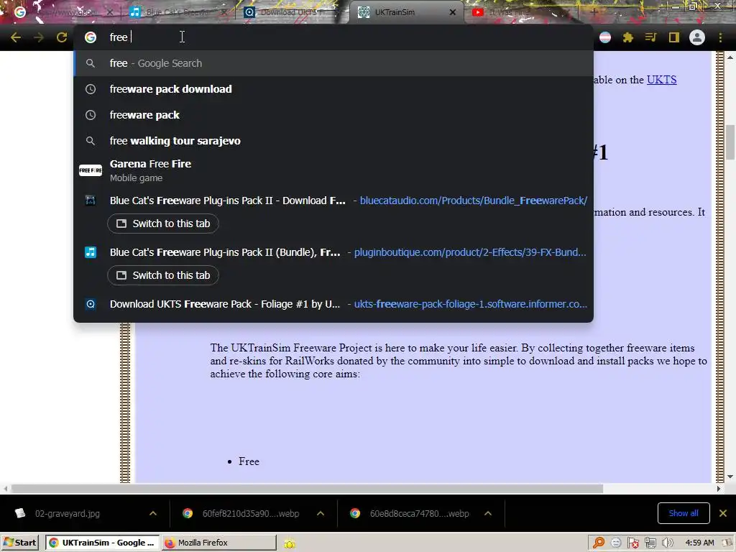Click the Google icon in the address bar
This screenshot has height=552, width=736.
pos(91,37)
